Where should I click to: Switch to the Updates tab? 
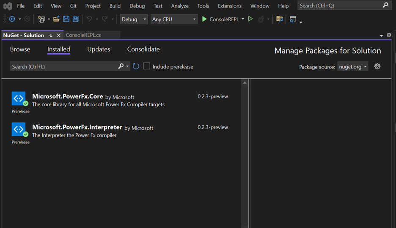pyautogui.click(x=99, y=49)
